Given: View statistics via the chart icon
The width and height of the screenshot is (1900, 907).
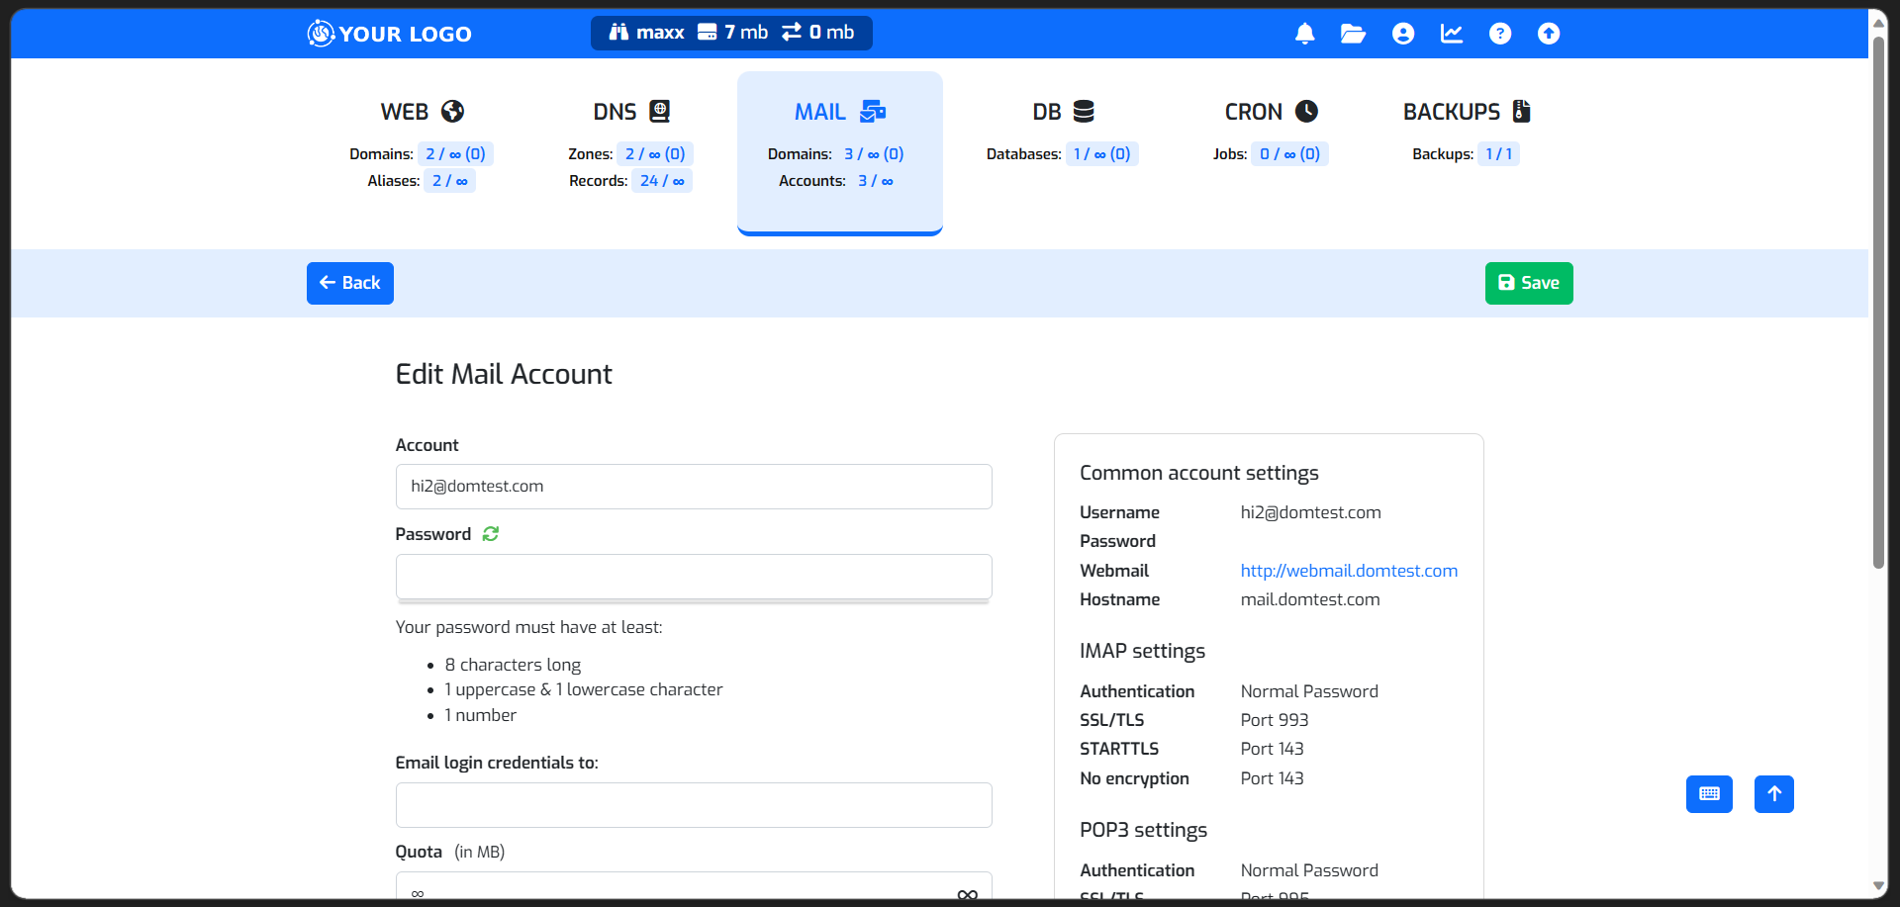Looking at the screenshot, I should pos(1451,33).
